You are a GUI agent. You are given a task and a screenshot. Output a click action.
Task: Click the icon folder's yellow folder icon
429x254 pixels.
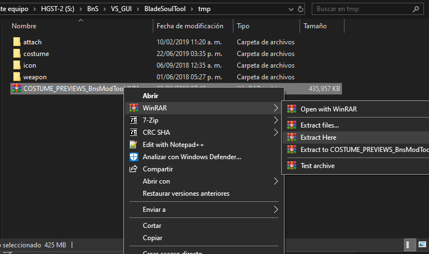coord(17,65)
